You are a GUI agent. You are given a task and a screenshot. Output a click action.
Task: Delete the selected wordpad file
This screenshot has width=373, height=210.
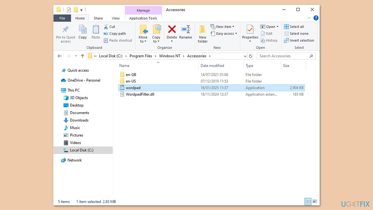click(x=172, y=34)
